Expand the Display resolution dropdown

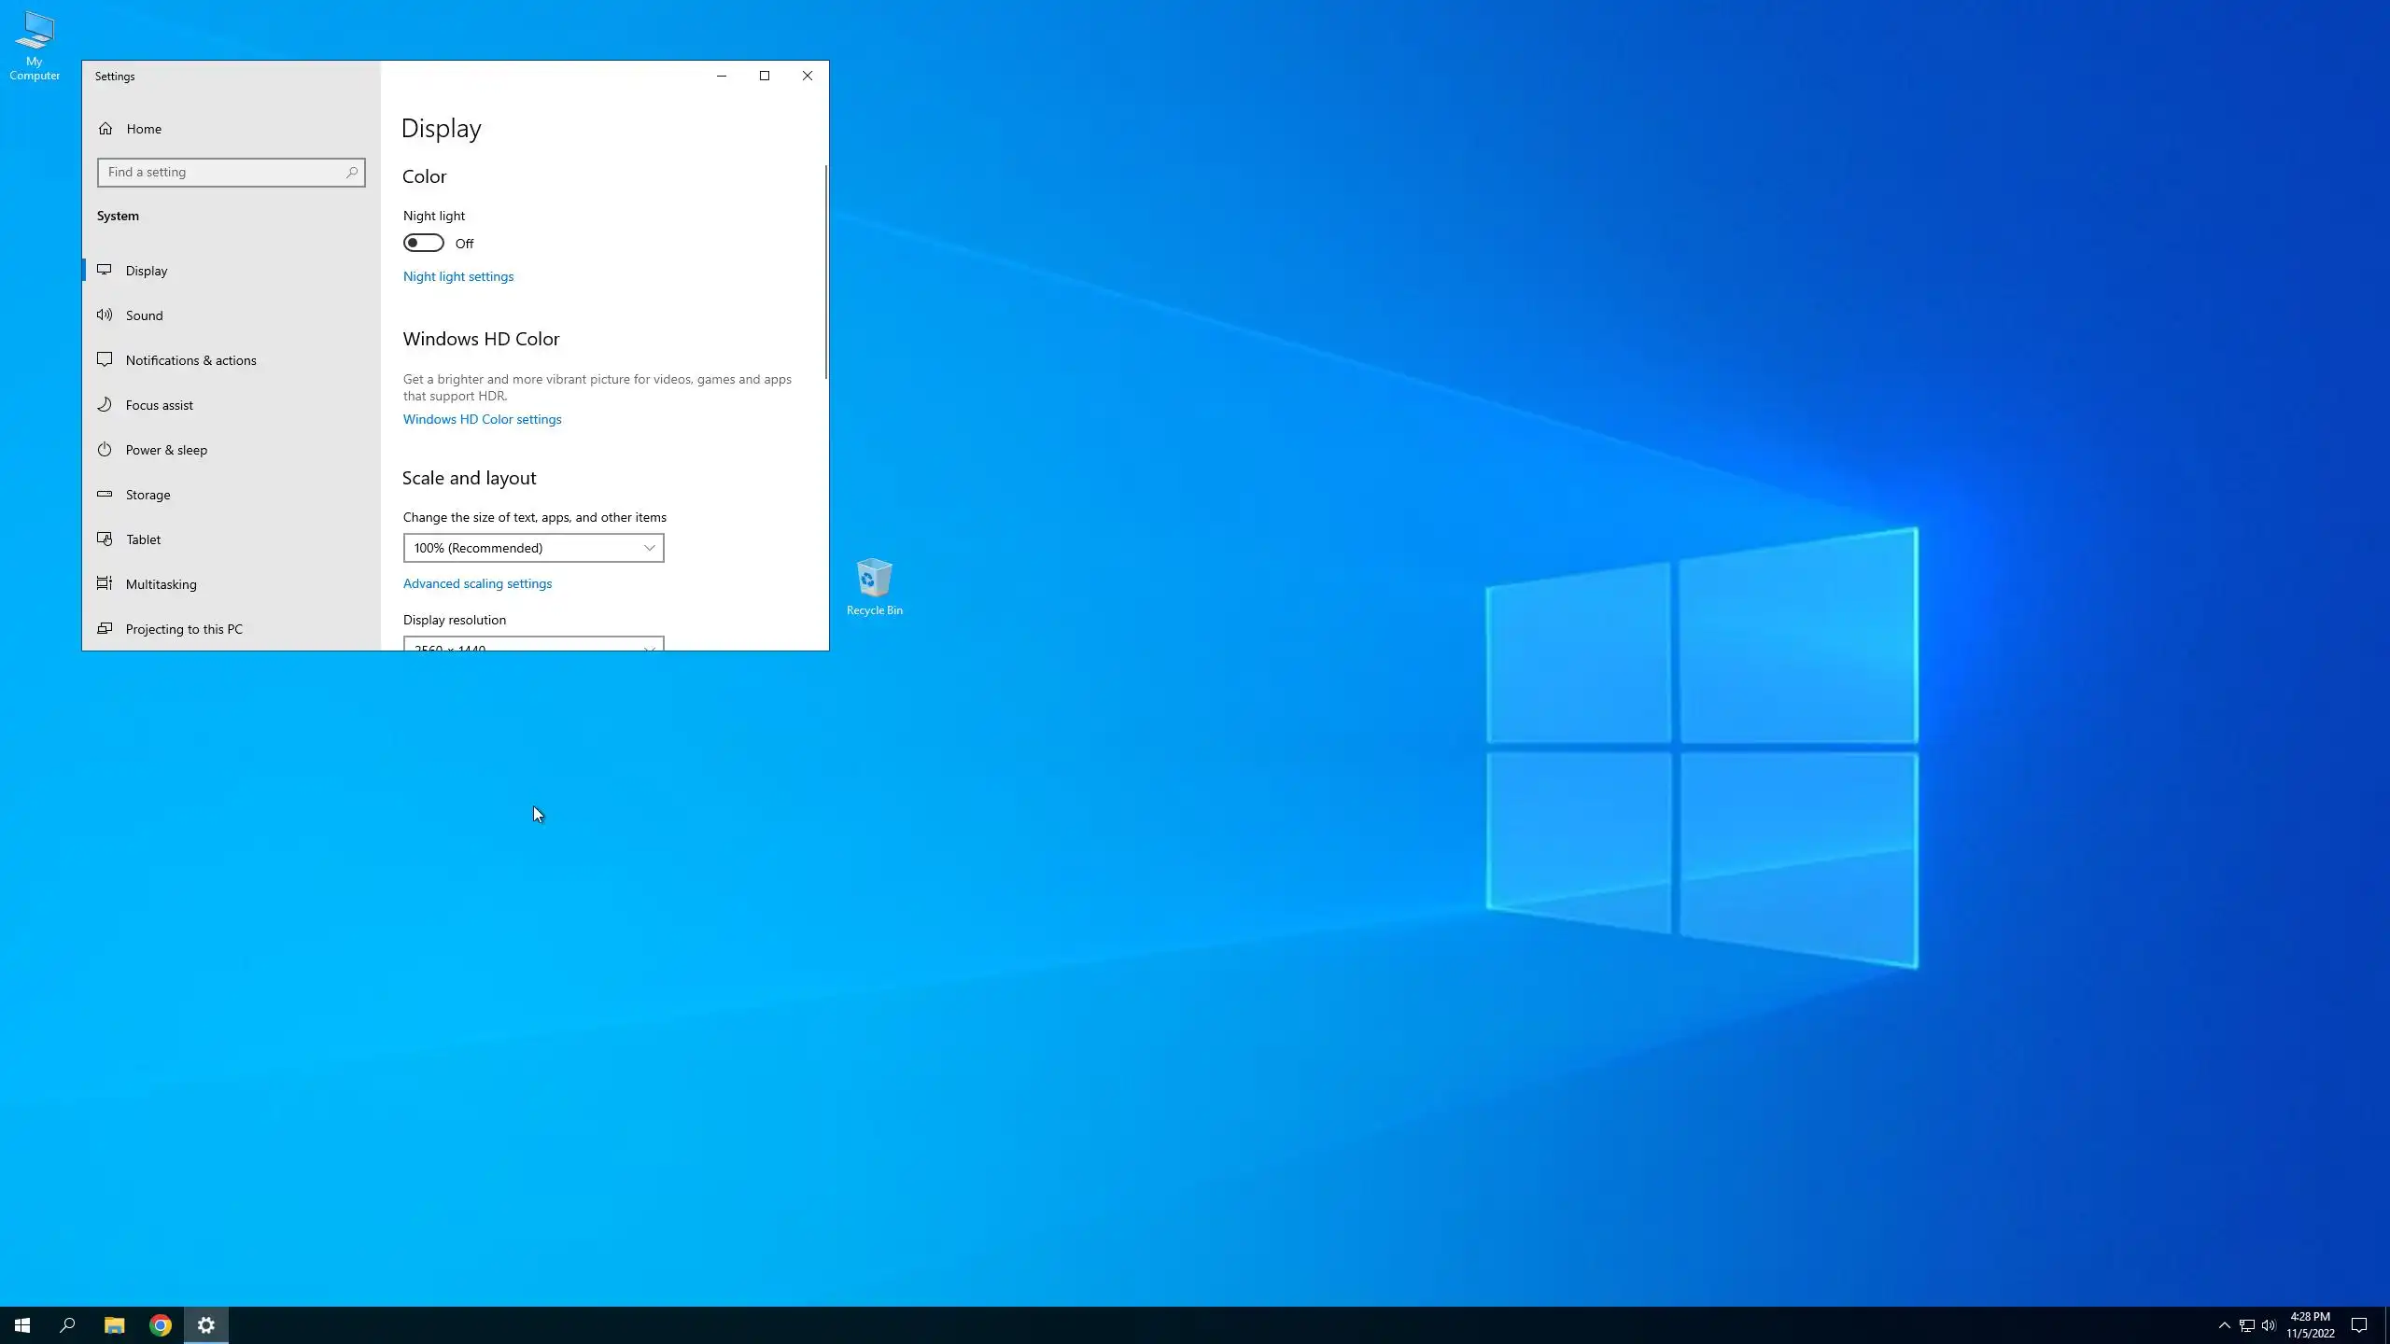click(x=533, y=644)
